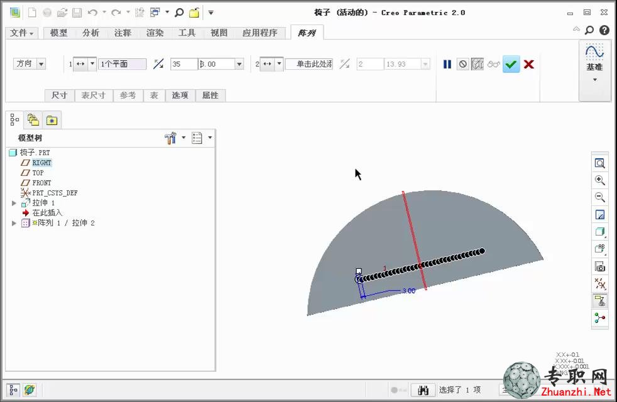Select the Favorites navigator tab icon

(x=52, y=120)
